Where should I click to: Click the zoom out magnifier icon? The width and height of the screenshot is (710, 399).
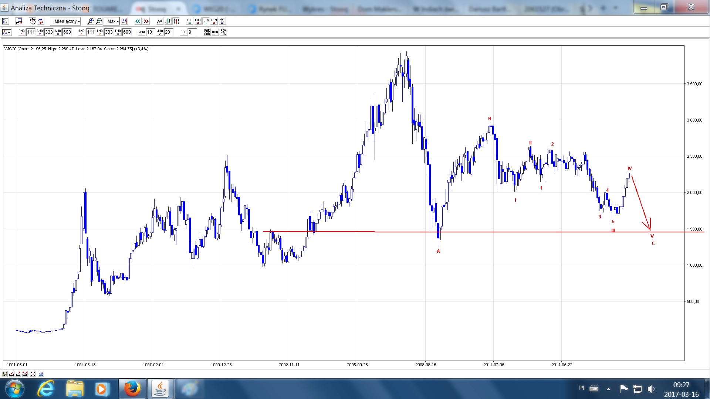(99, 21)
